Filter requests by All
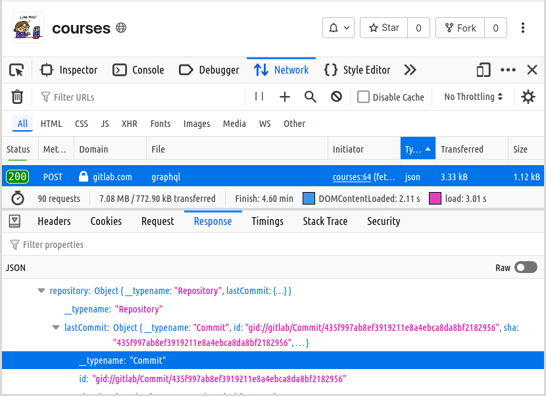The width and height of the screenshot is (546, 396). [x=22, y=124]
